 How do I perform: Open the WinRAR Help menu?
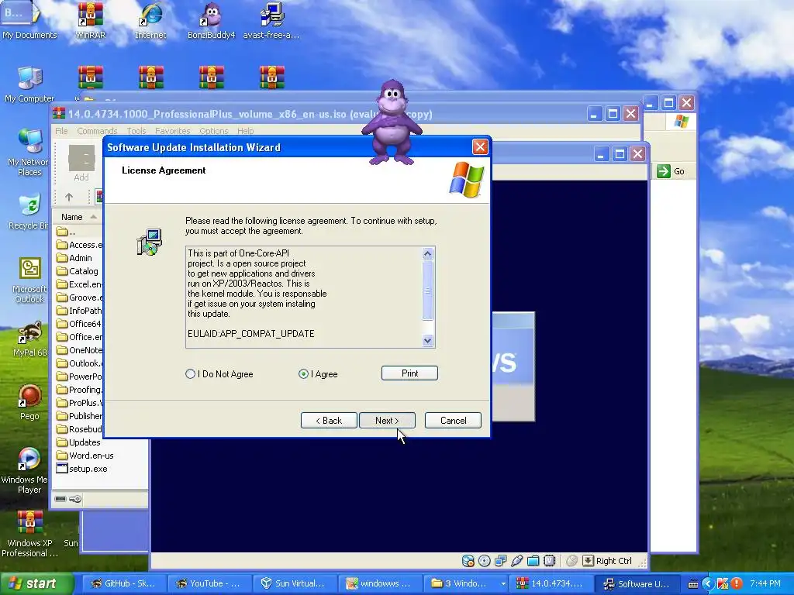click(246, 130)
